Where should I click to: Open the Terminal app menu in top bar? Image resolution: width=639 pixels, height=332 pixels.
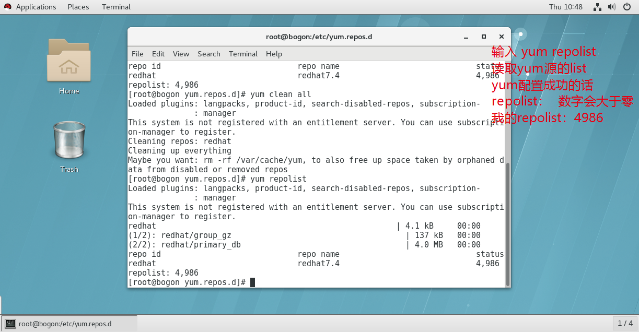[x=117, y=7]
